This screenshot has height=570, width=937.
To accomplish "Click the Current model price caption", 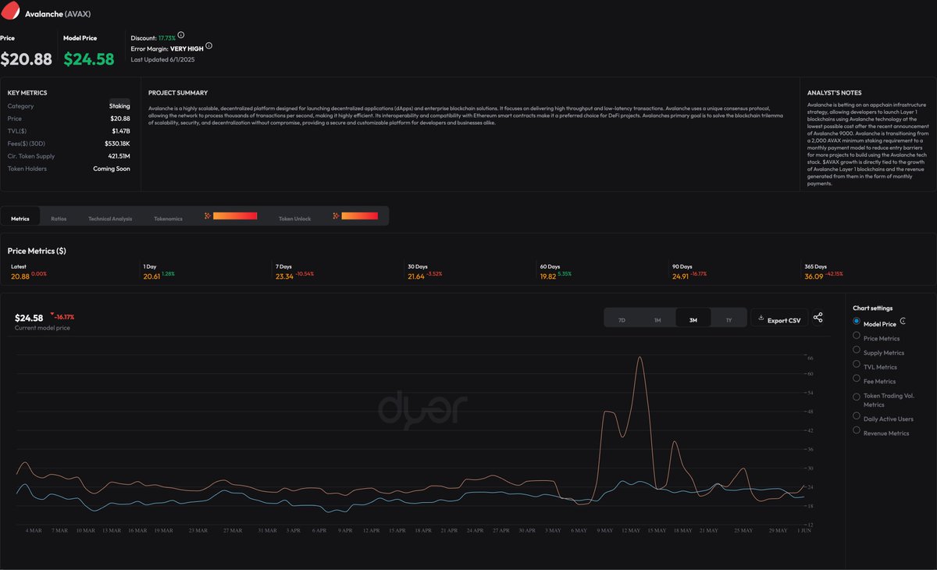I will [x=42, y=329].
